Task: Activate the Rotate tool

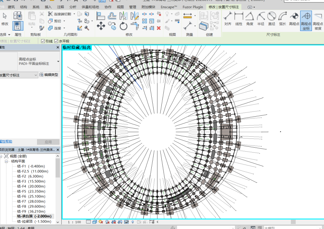Action: (x=123, y=26)
